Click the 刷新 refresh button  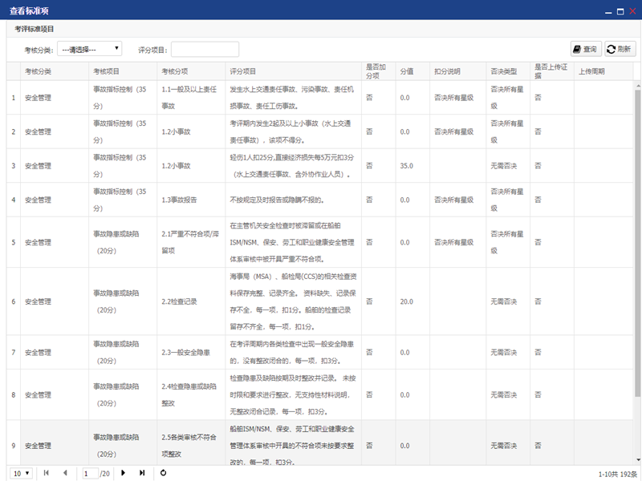click(620, 49)
